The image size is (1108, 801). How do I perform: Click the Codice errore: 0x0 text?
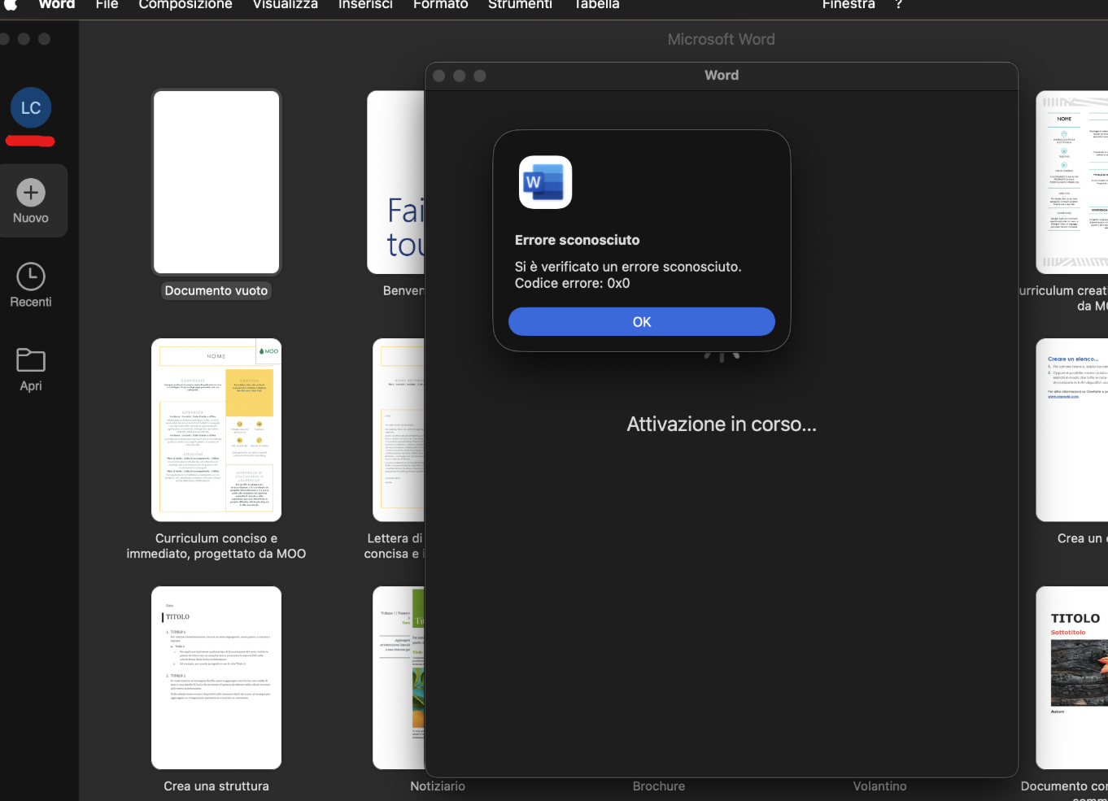click(x=573, y=283)
